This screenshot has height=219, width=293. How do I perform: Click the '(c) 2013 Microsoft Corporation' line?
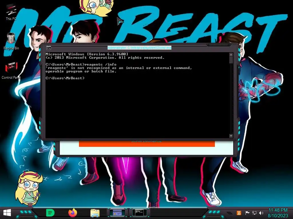point(105,58)
